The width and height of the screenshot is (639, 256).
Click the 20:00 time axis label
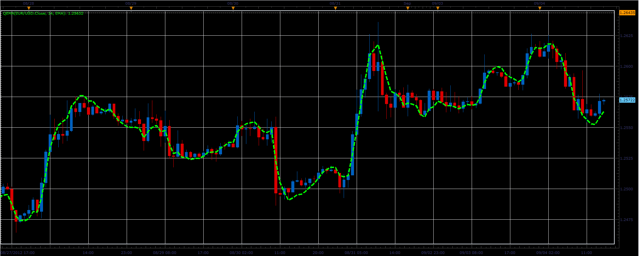318,253
